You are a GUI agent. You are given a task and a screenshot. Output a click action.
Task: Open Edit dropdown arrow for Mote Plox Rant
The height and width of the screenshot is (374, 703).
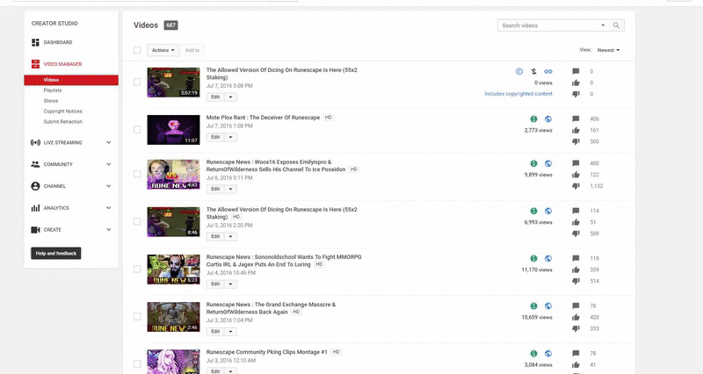click(x=230, y=137)
